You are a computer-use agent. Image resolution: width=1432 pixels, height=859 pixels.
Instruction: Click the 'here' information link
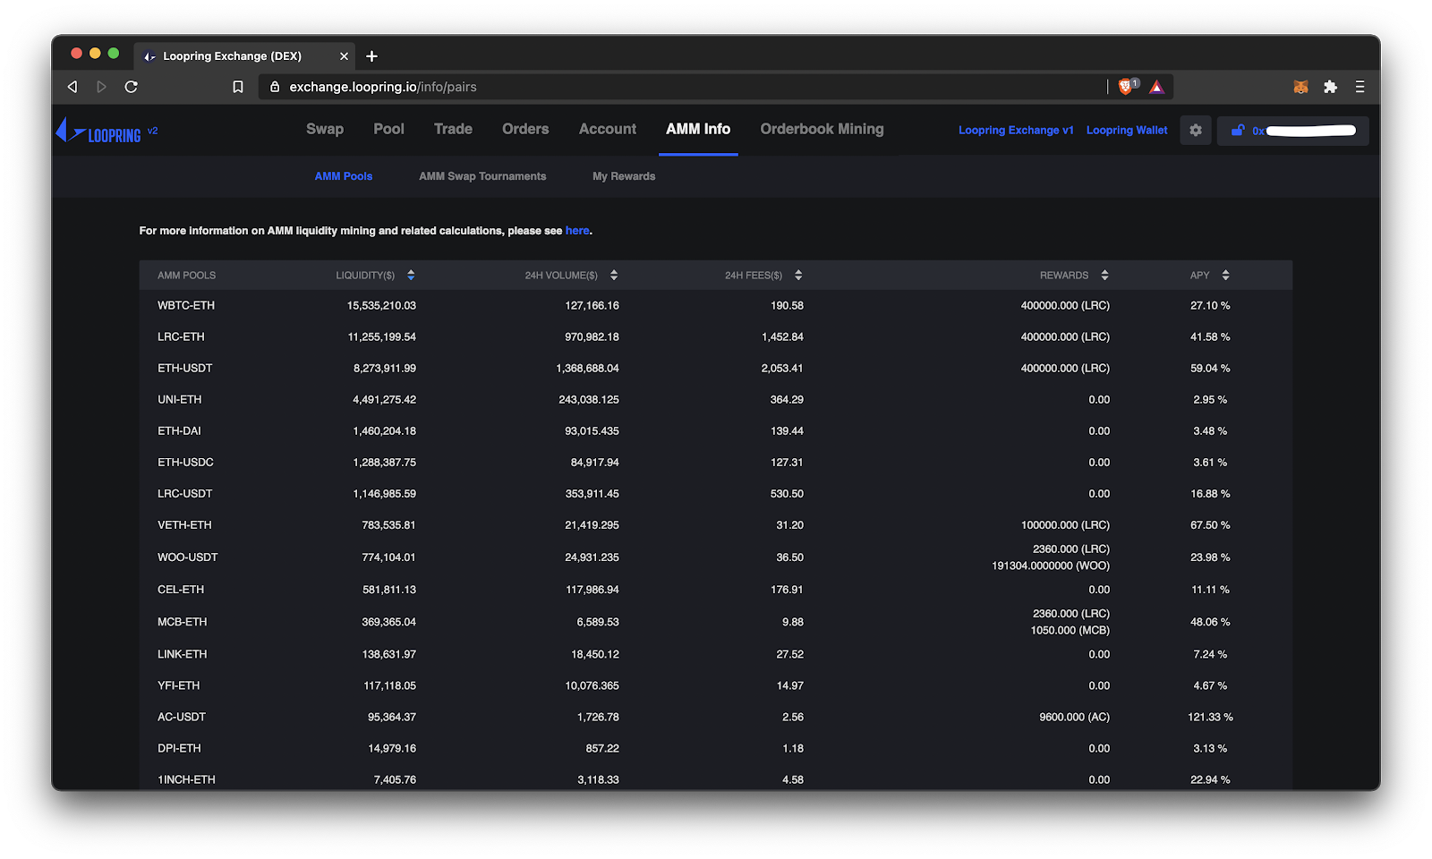point(577,231)
